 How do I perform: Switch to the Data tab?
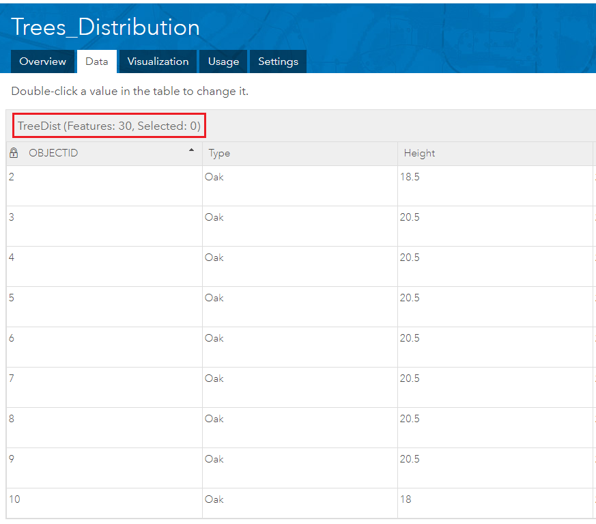click(x=96, y=61)
